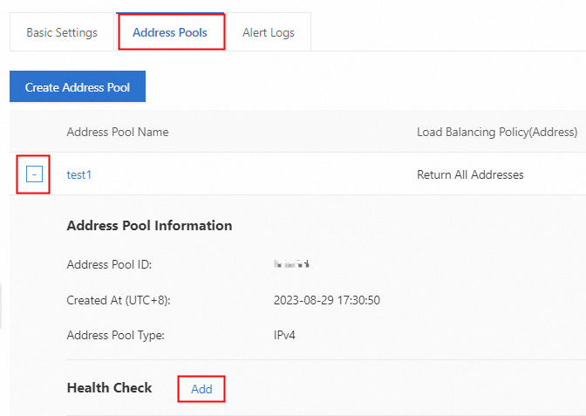Collapse the test1 address pool row

point(34,174)
